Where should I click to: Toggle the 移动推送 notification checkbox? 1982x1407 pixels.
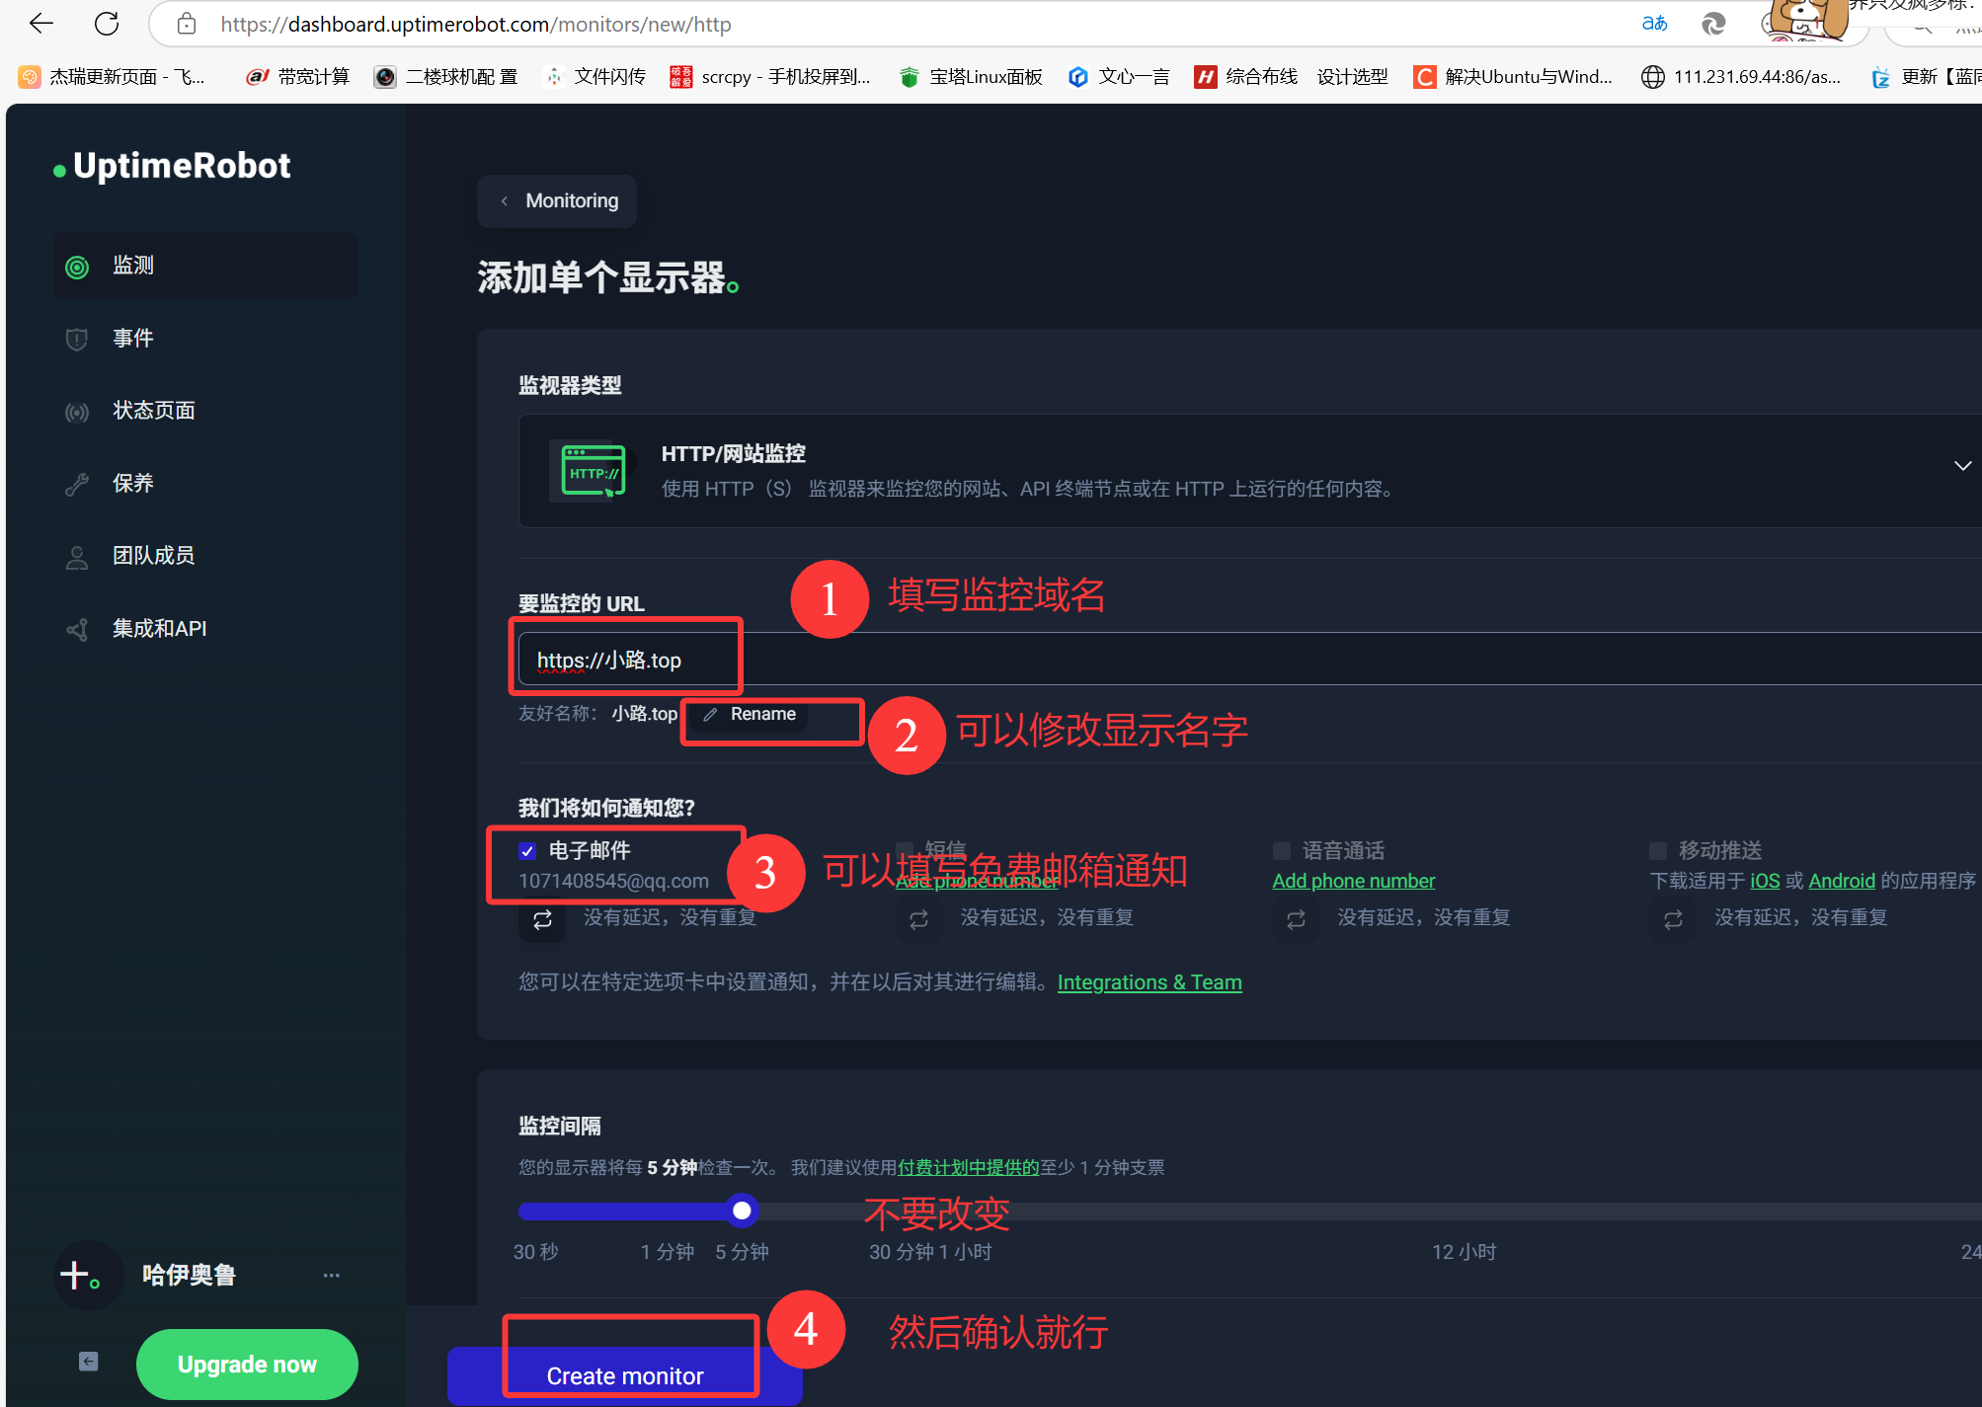[1658, 851]
